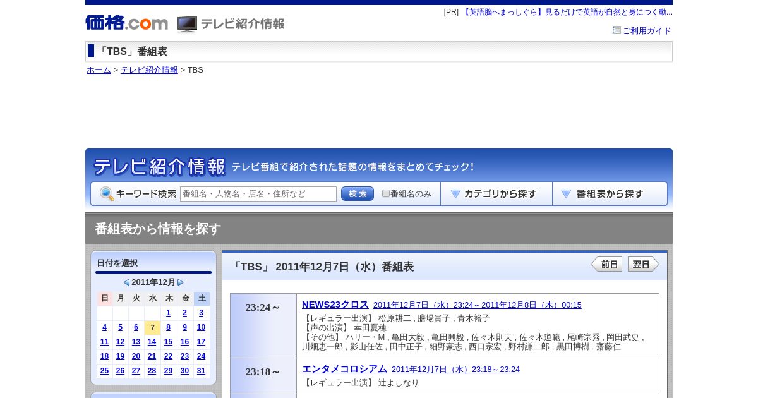
Task: Click the 価格.com logo
Action: pos(127,23)
